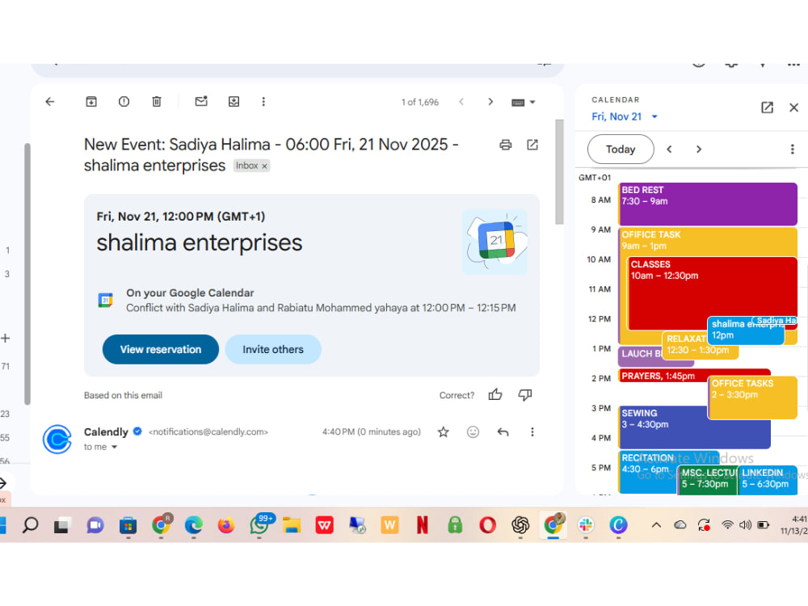Print the email conversation
Viewport: 808px width, 606px height.
pos(506,145)
